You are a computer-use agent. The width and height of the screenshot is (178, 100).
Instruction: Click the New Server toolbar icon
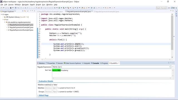click(73, 8)
